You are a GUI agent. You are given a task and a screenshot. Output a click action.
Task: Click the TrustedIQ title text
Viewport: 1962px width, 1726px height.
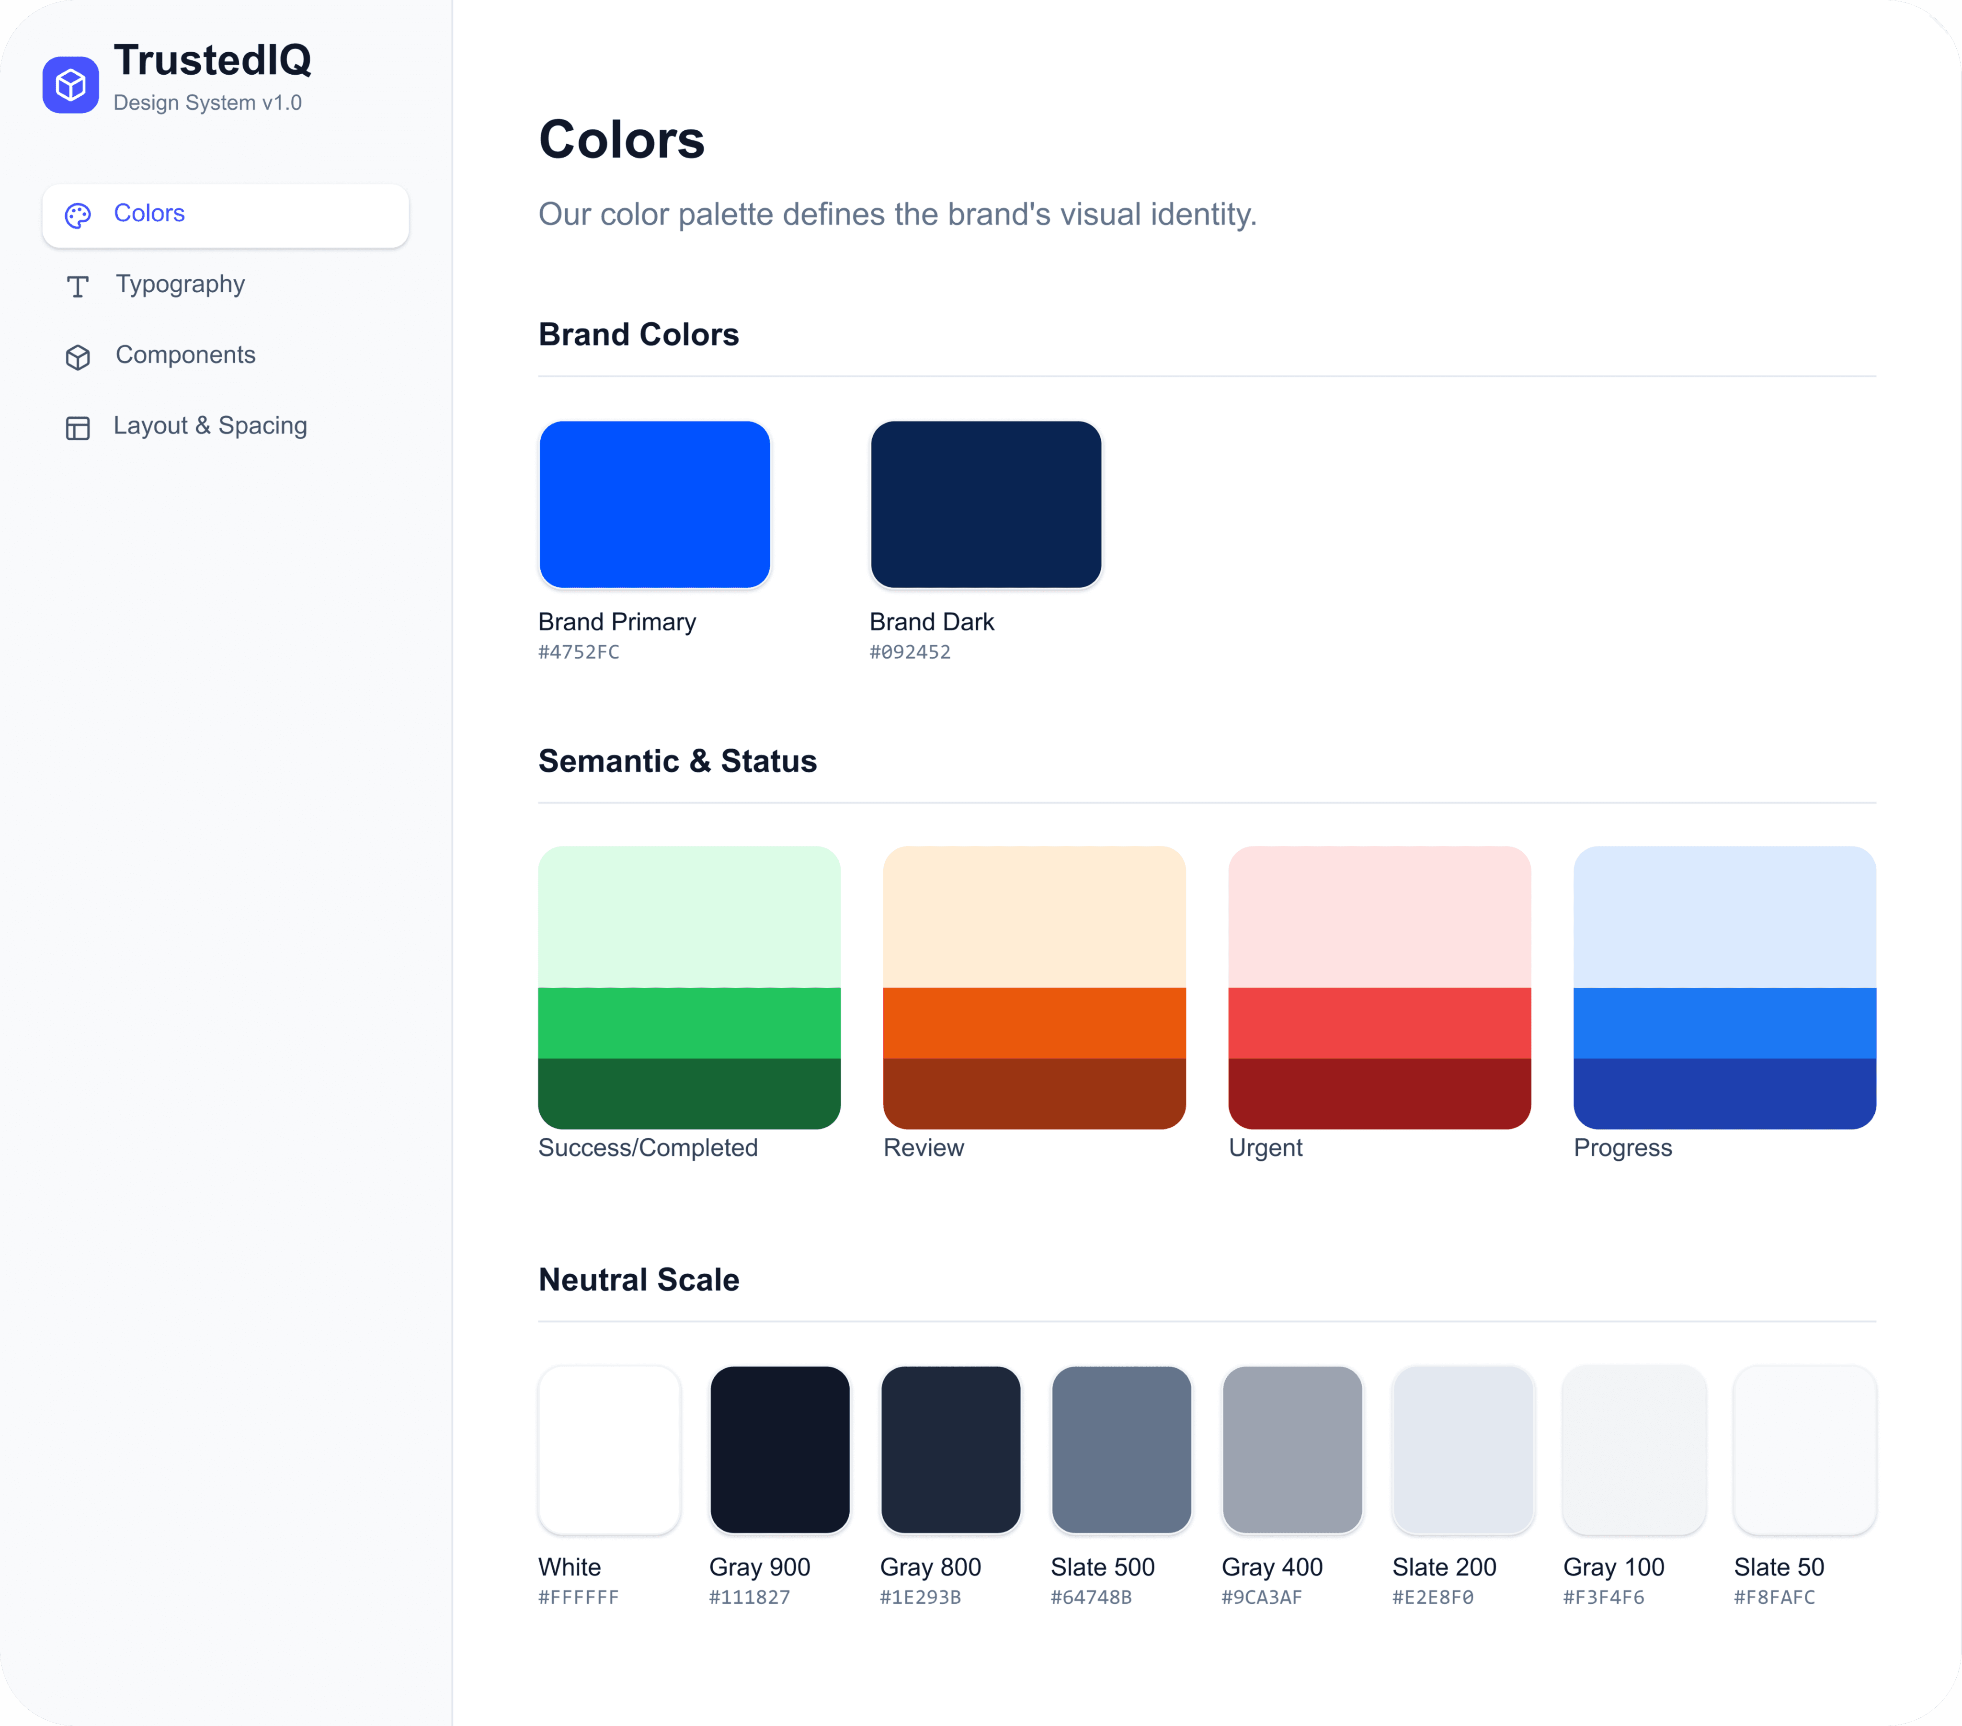click(212, 59)
